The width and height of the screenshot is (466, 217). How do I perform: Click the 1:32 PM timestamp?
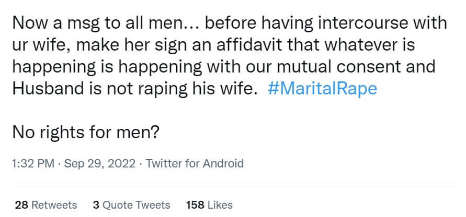[32, 163]
